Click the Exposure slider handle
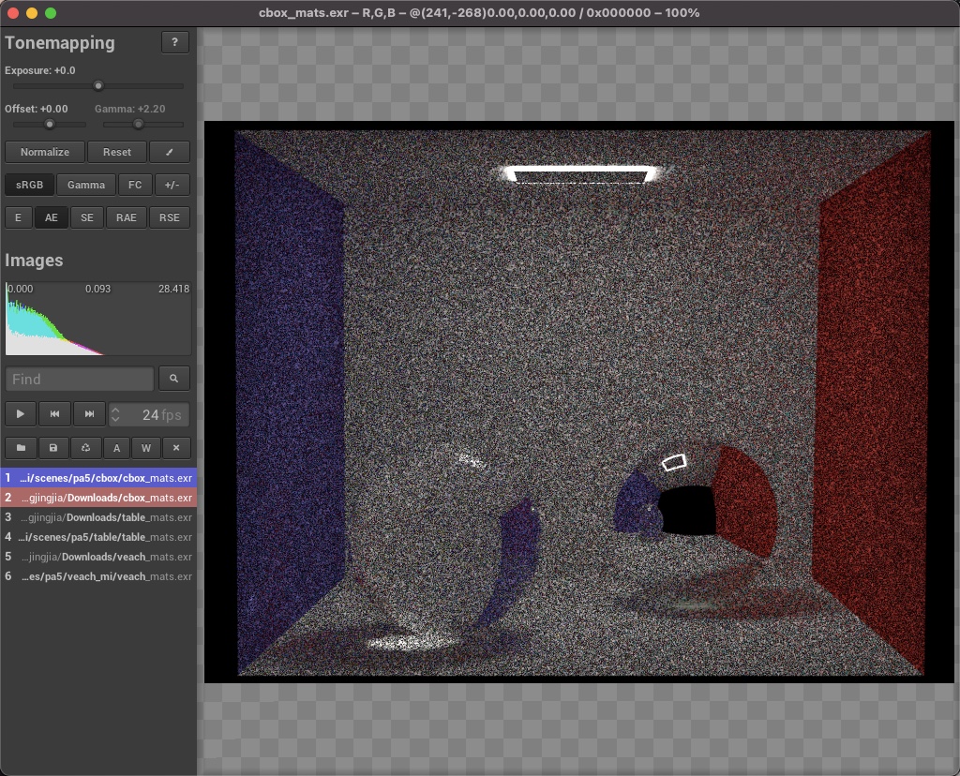This screenshot has width=960, height=776. 98,86
